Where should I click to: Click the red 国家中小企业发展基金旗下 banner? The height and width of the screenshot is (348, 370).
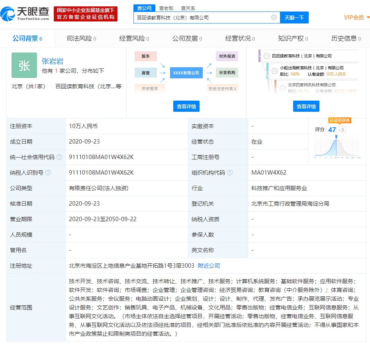point(86,14)
